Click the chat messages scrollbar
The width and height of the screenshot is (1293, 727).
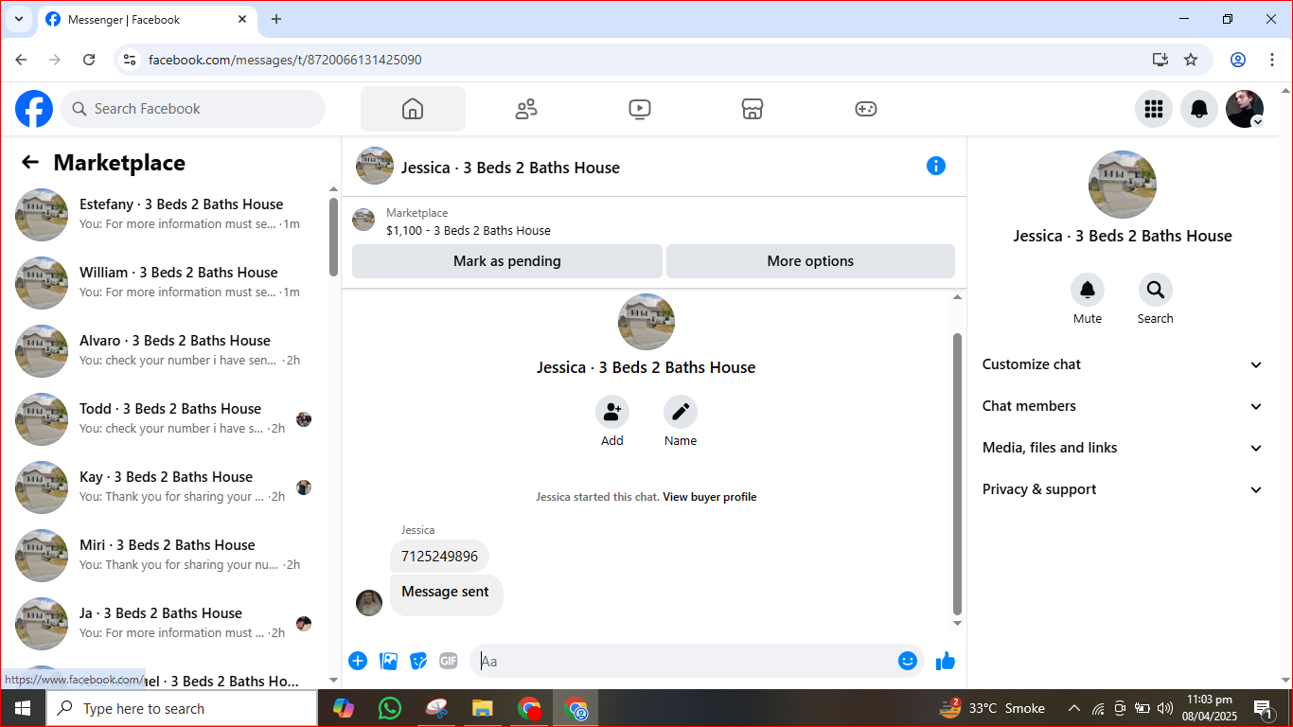pos(957,473)
